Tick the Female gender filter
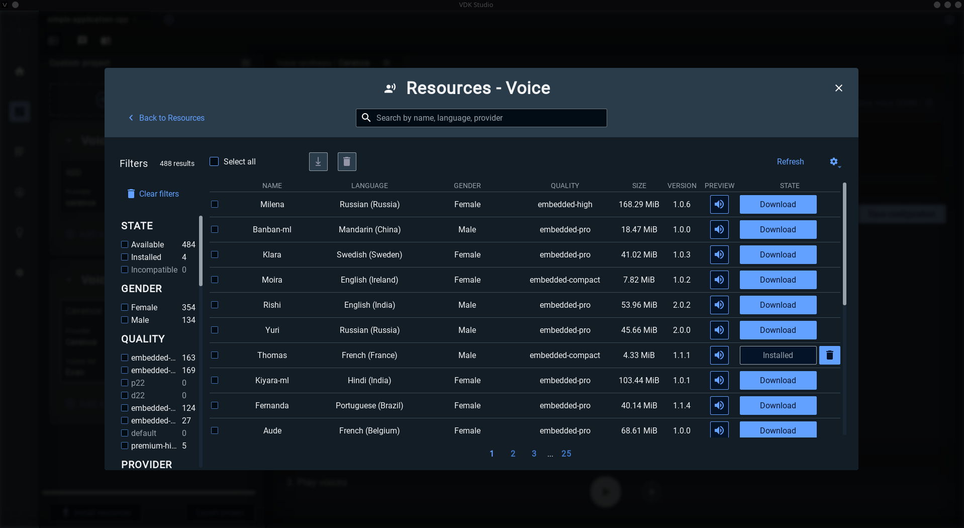Screen dimensions: 964x528 pyautogui.click(x=125, y=307)
